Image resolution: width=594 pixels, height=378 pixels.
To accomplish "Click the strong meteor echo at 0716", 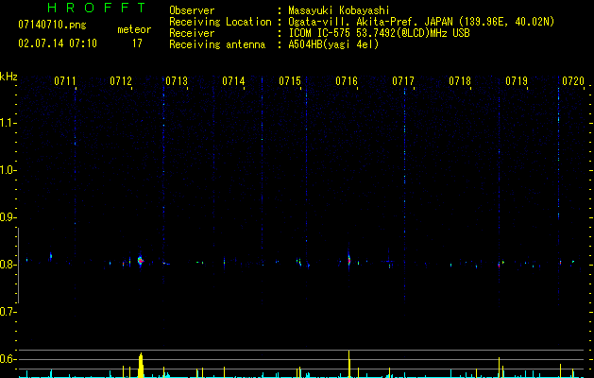I will pos(348,260).
